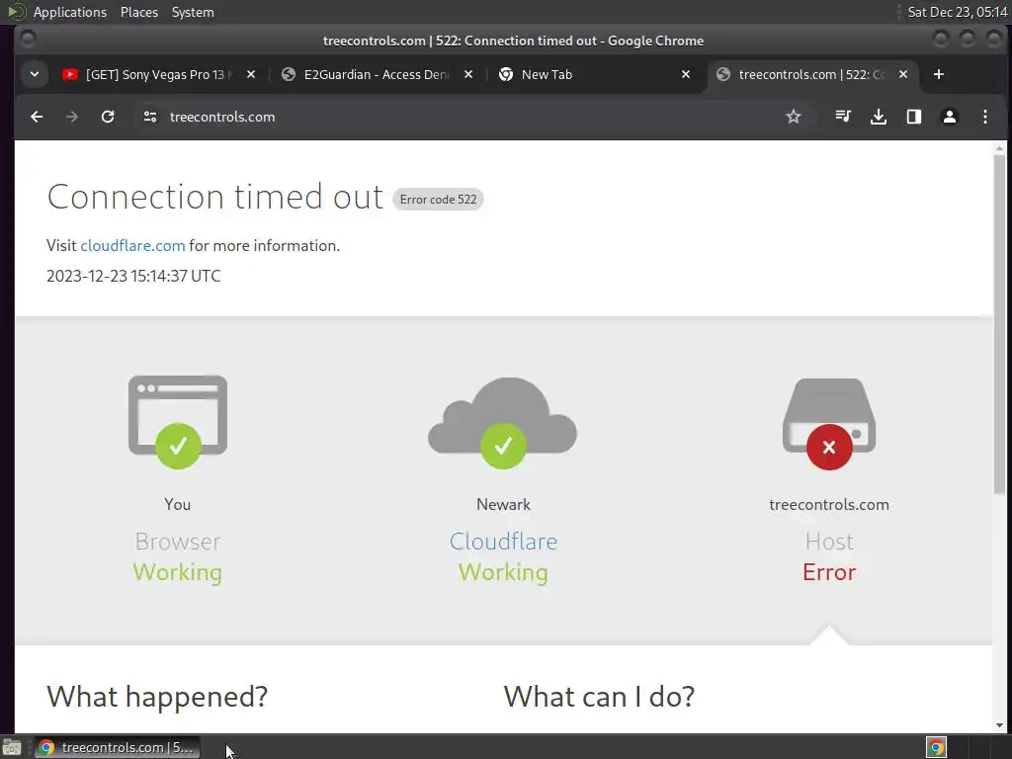Close the treecontrols.com tab
The width and height of the screenshot is (1012, 759).
(903, 74)
